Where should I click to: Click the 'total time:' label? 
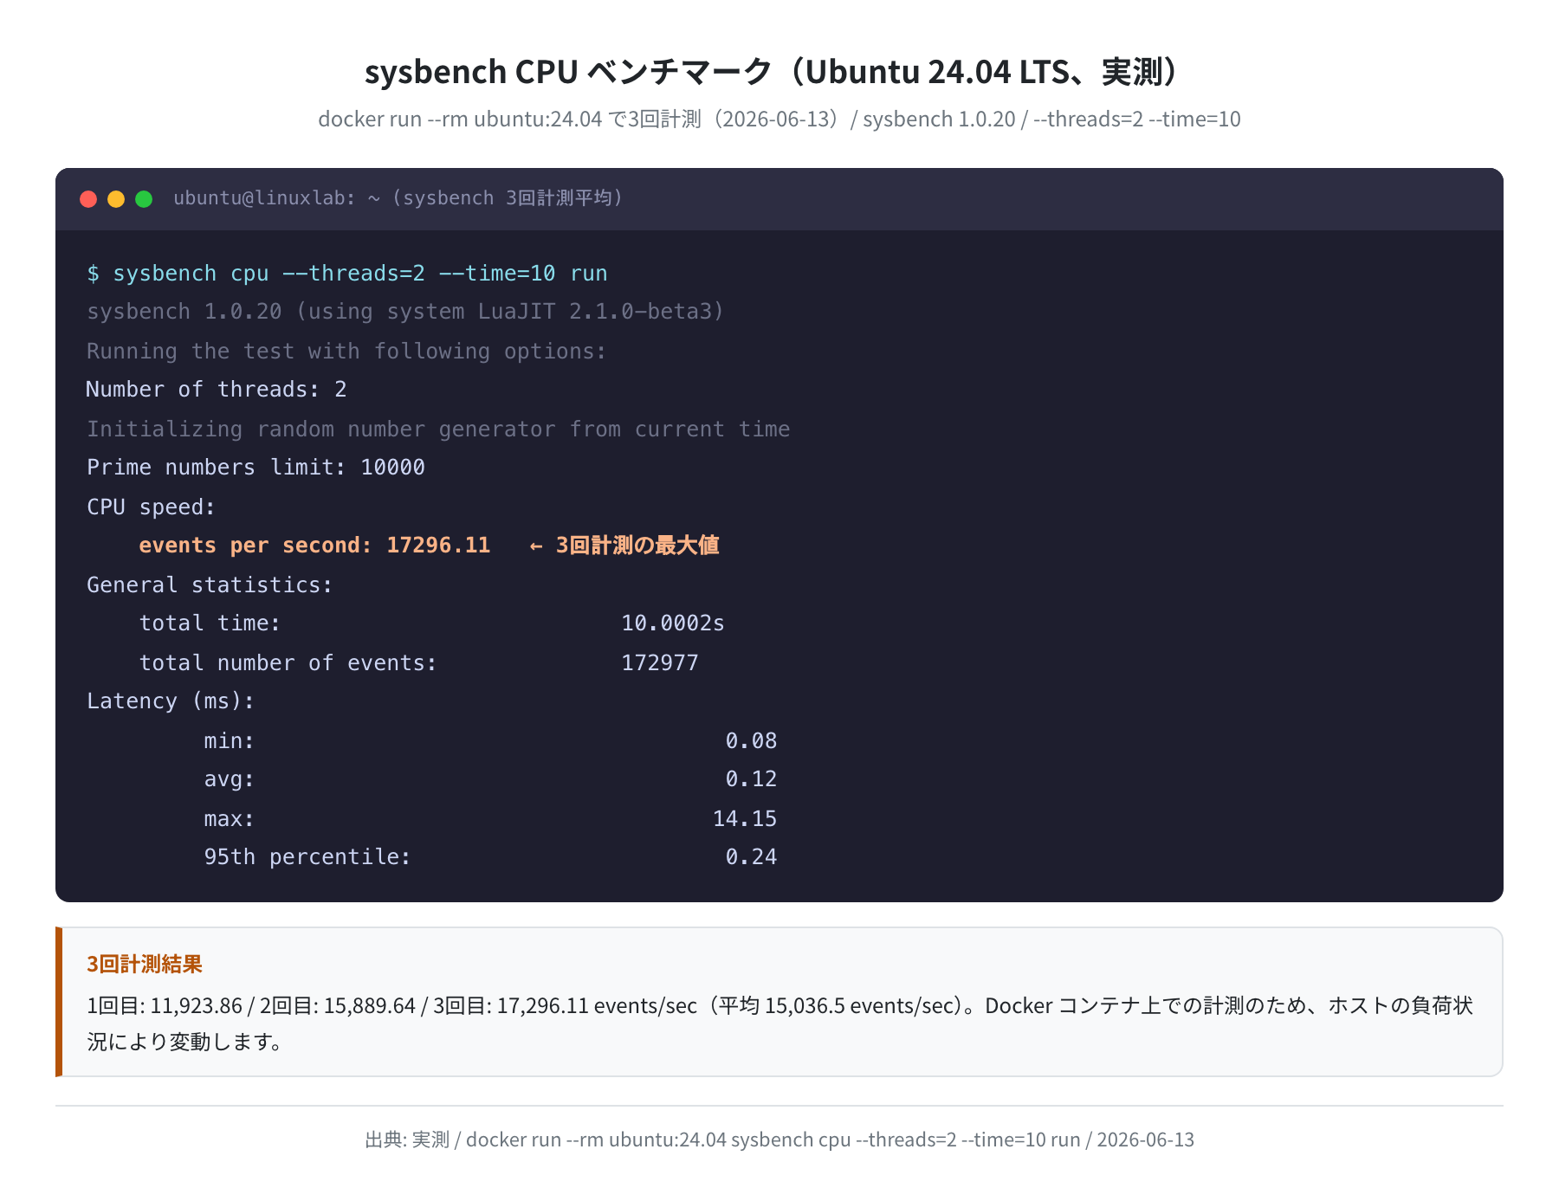click(210, 623)
